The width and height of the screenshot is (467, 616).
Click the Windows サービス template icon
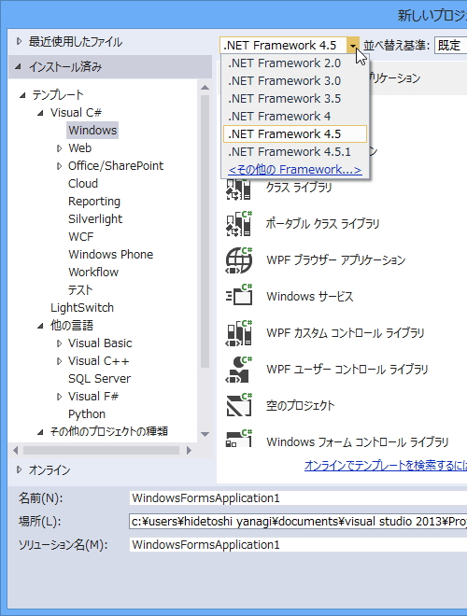click(238, 296)
